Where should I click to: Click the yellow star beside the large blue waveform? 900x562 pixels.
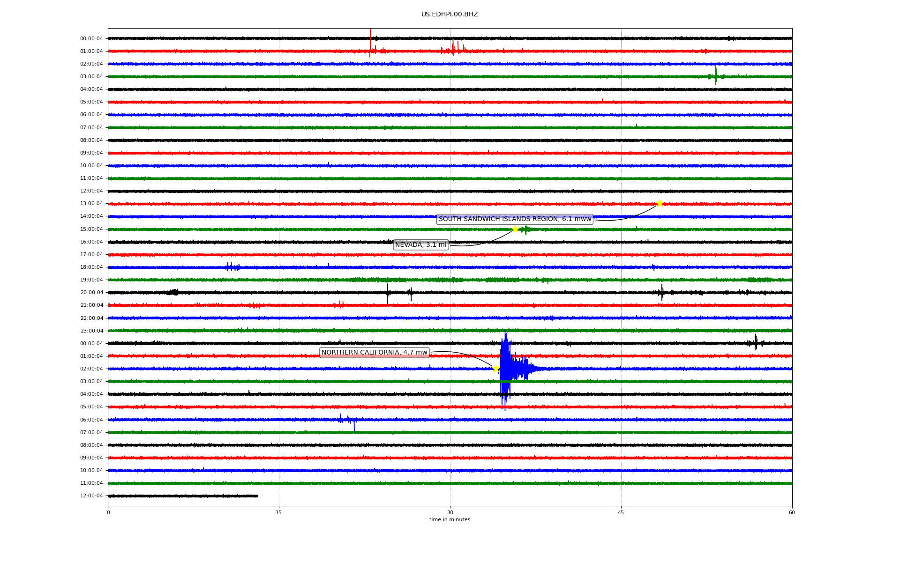pos(496,369)
